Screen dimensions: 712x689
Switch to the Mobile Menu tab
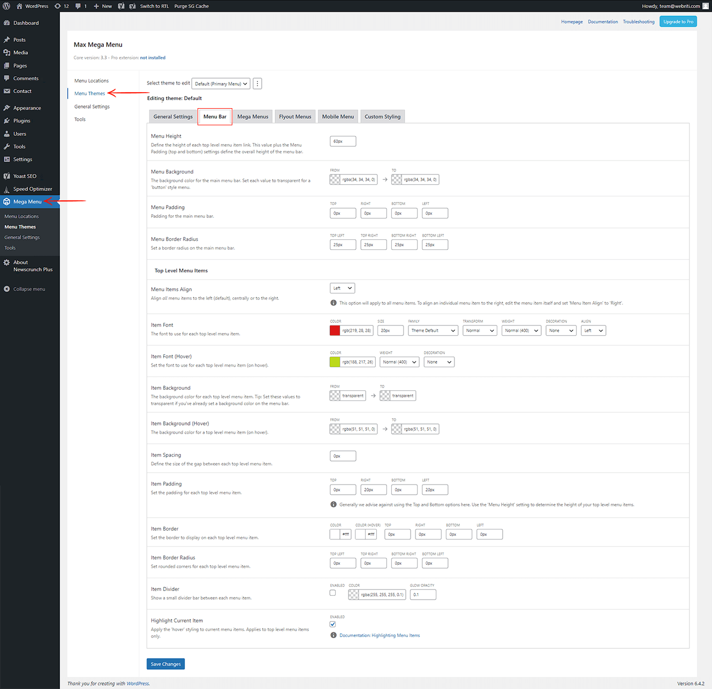coord(338,117)
